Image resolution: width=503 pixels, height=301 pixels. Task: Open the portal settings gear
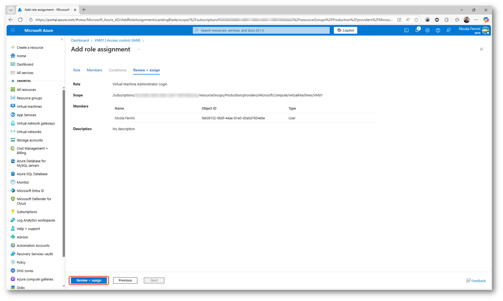(x=427, y=30)
